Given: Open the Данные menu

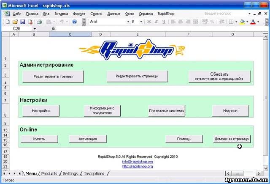Looking at the screenshot, I should pyautogui.click(x=113, y=14).
